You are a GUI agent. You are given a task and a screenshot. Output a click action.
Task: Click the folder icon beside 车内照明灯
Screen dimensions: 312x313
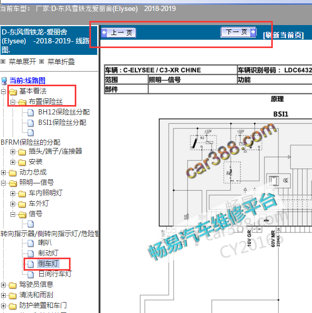point(22,194)
